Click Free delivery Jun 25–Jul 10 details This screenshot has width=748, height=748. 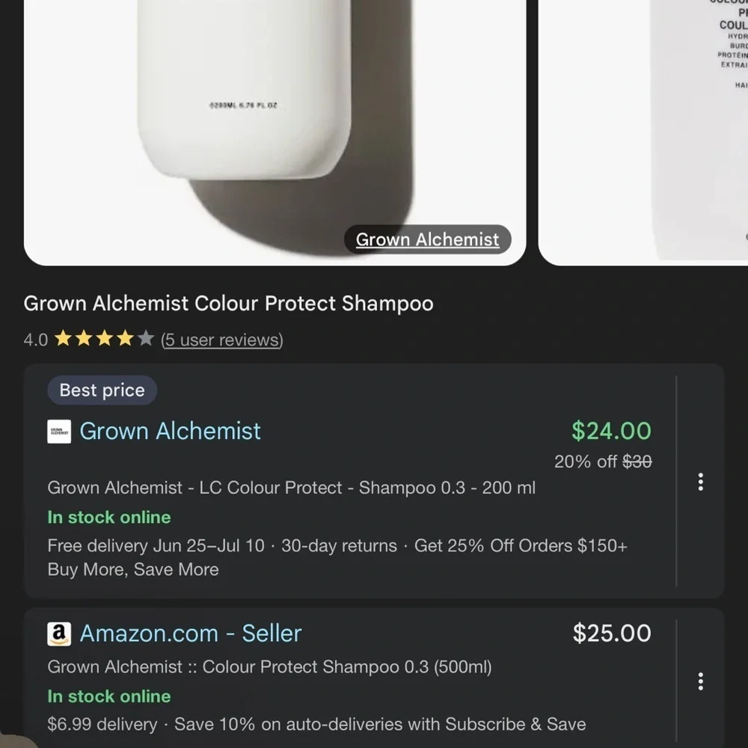pos(337,557)
